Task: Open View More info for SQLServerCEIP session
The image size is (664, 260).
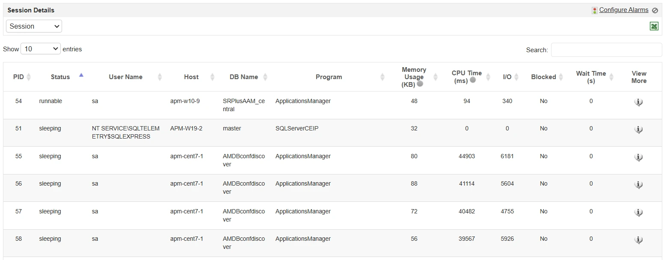Action: pyautogui.click(x=638, y=130)
